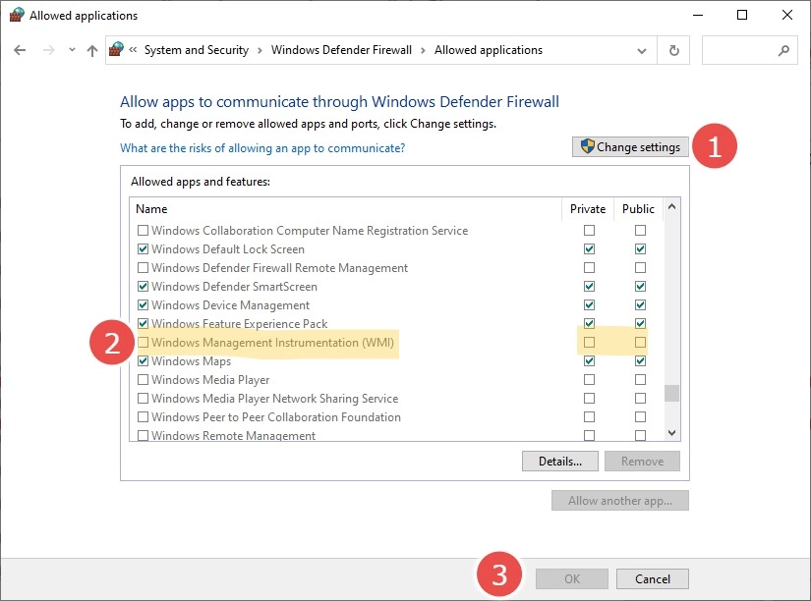Enable Windows Management Instrumentation (WMI) Private checkbox
811x601 pixels.
[x=589, y=343]
